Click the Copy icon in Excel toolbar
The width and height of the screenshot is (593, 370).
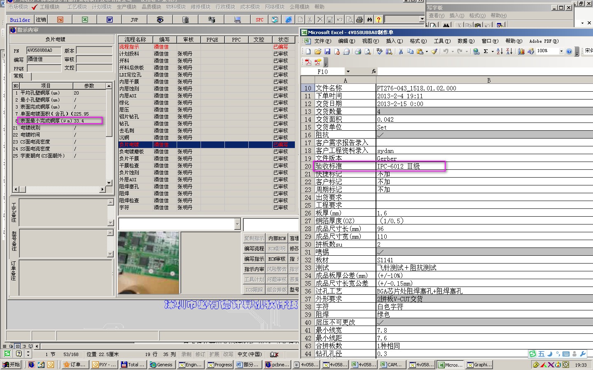pyautogui.click(x=410, y=51)
